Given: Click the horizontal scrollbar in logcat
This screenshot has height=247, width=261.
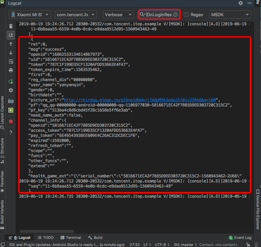Looking at the screenshot, I should (x=47, y=231).
